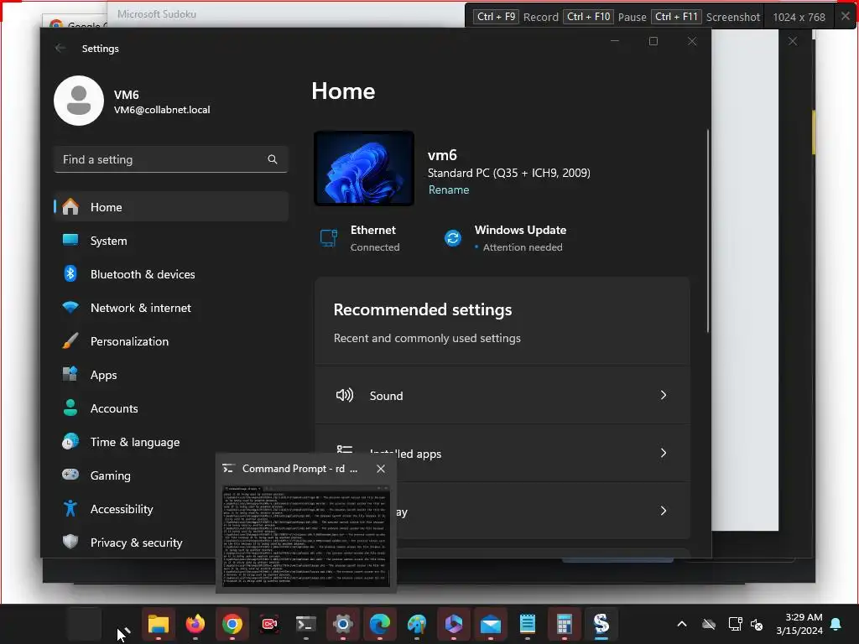Open Notepad from the taskbar

528,624
